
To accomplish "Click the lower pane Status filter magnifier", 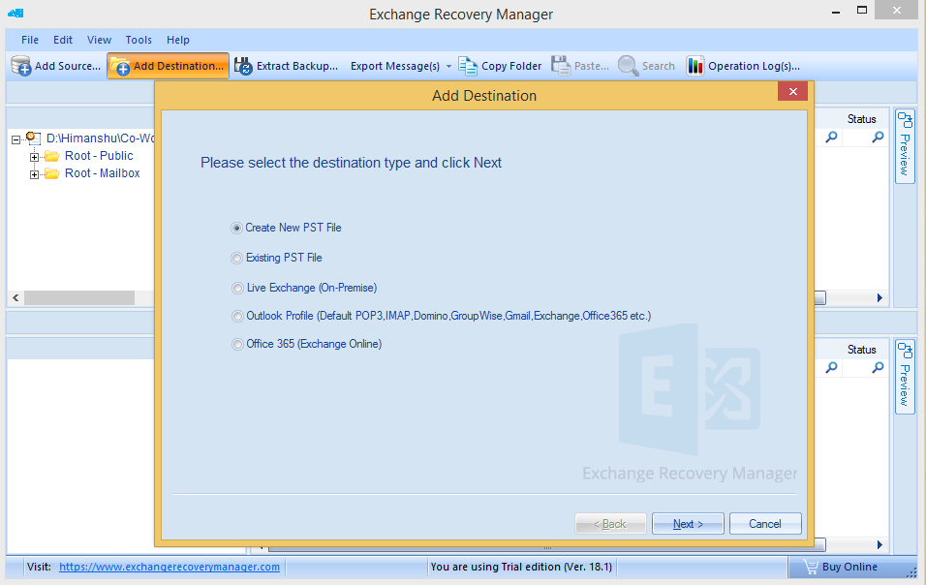I will 879,368.
